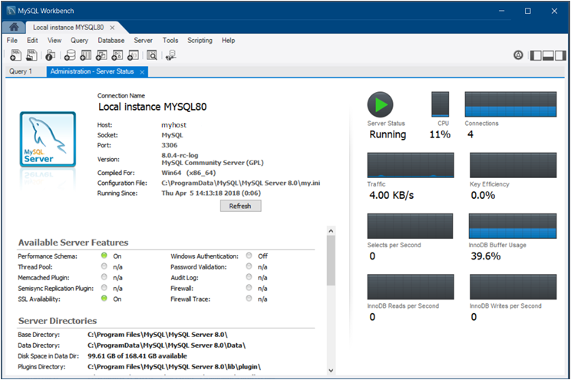Click the create new table icon

[86, 55]
